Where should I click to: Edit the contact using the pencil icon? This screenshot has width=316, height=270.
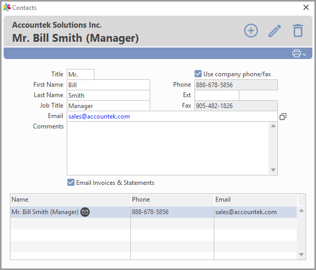coord(275,31)
